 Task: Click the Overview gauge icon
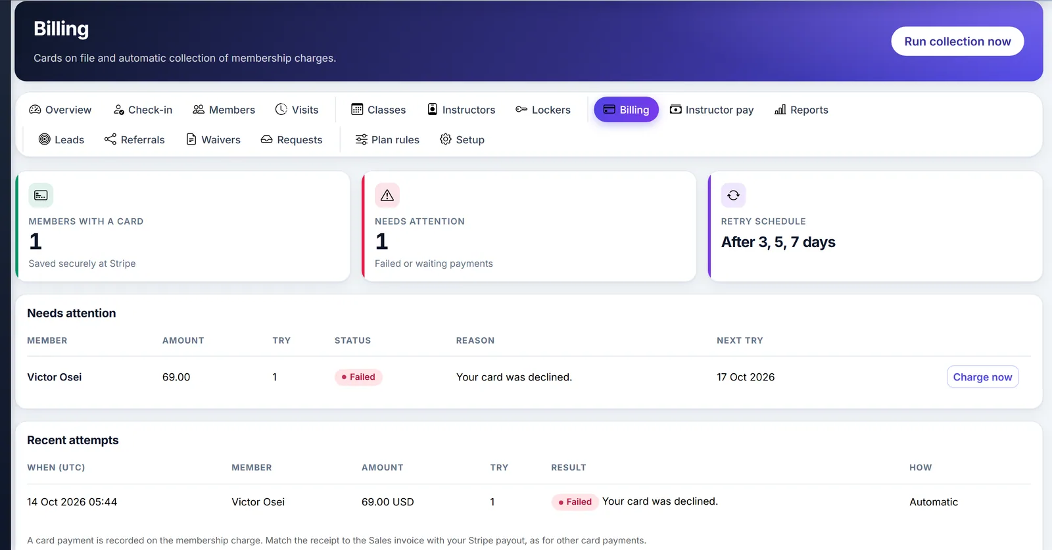pos(35,110)
